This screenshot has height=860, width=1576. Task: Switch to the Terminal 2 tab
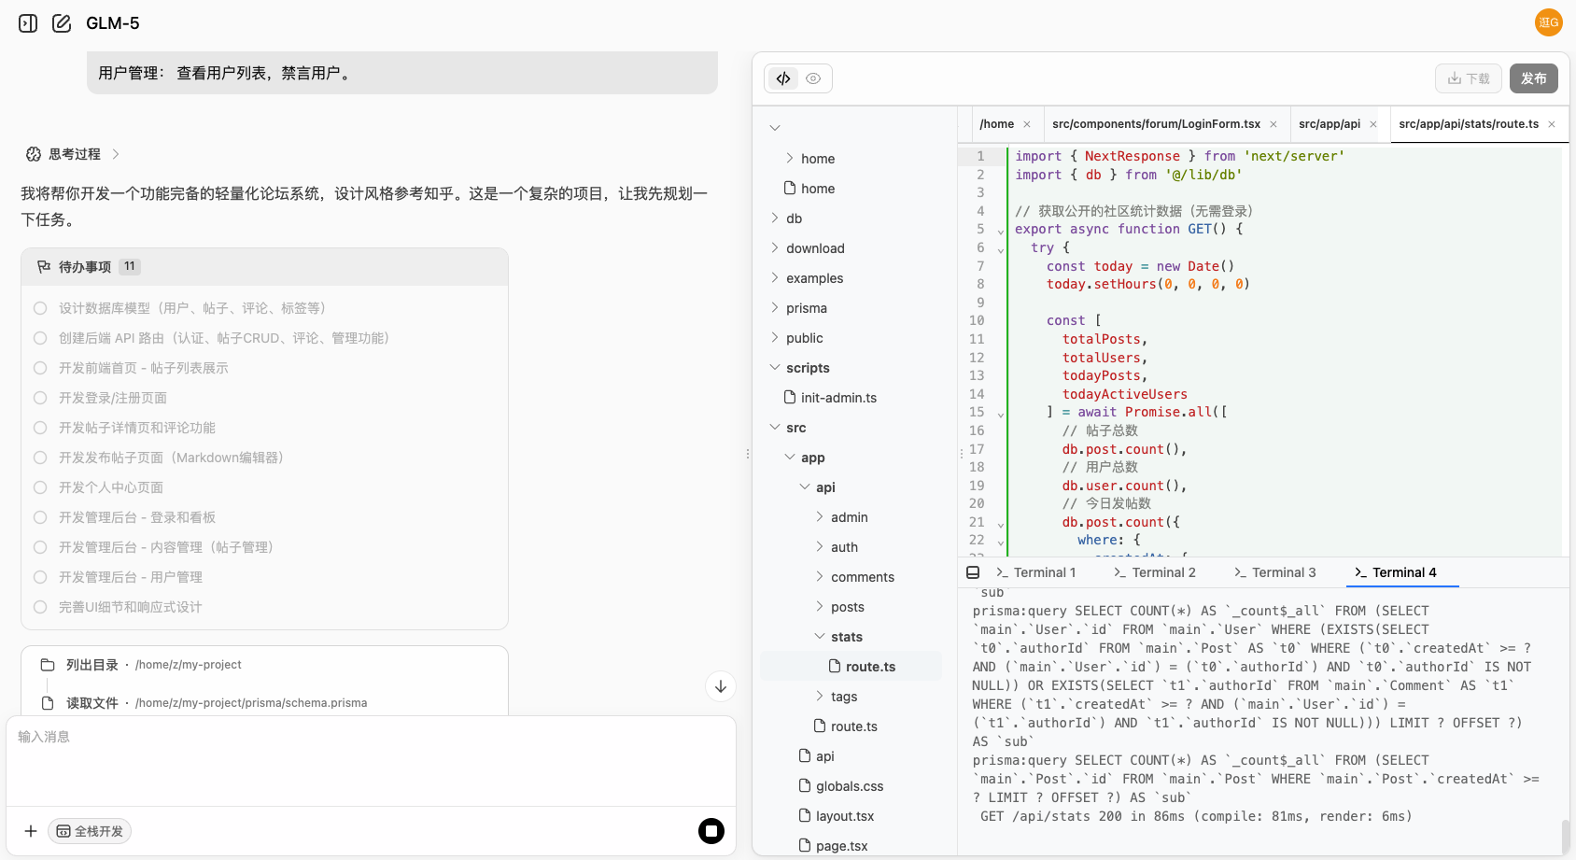point(1154,571)
